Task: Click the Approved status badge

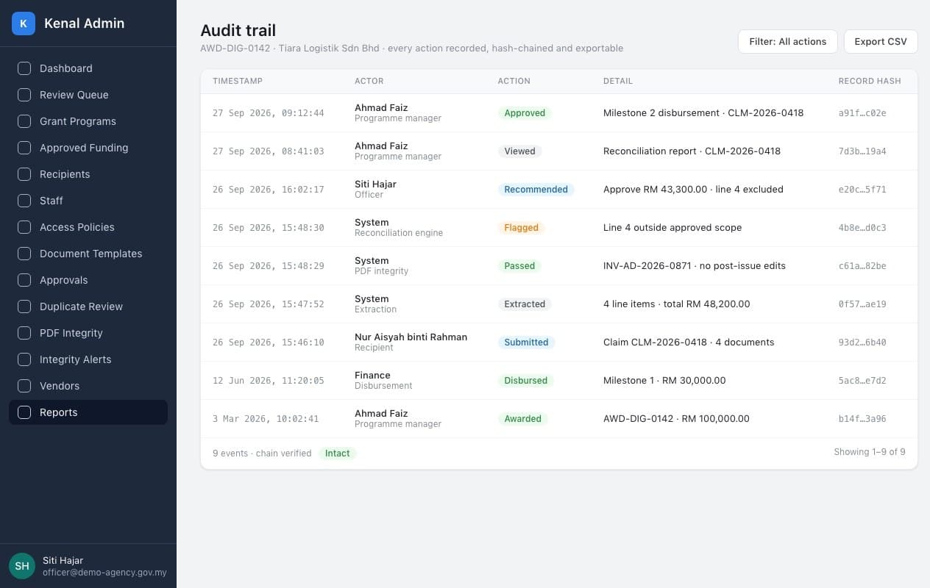Action: pyautogui.click(x=525, y=113)
